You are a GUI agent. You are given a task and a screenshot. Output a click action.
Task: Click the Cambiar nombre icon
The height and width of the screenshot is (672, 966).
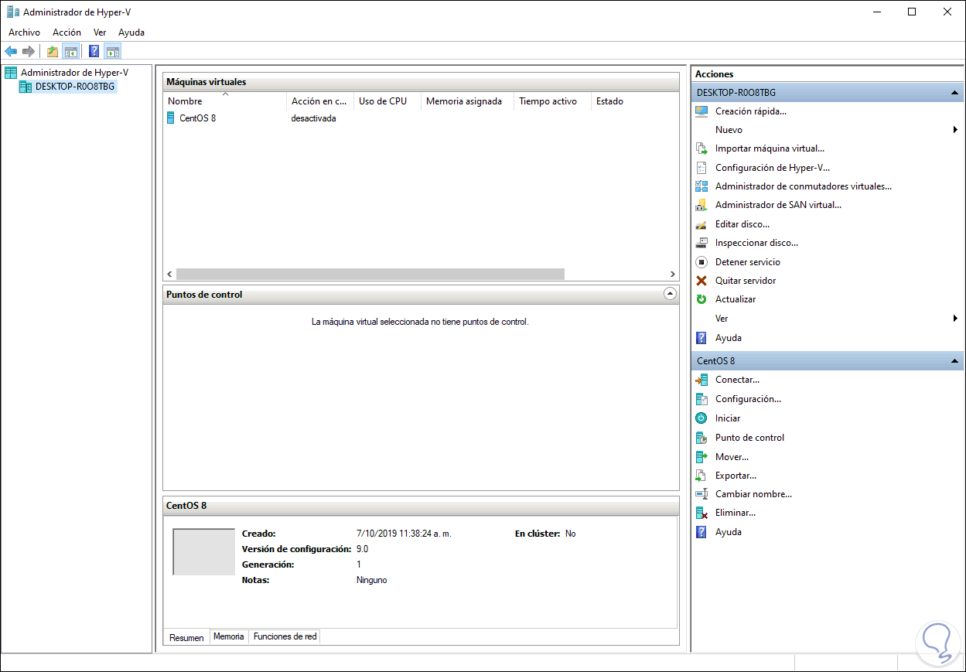tap(701, 494)
